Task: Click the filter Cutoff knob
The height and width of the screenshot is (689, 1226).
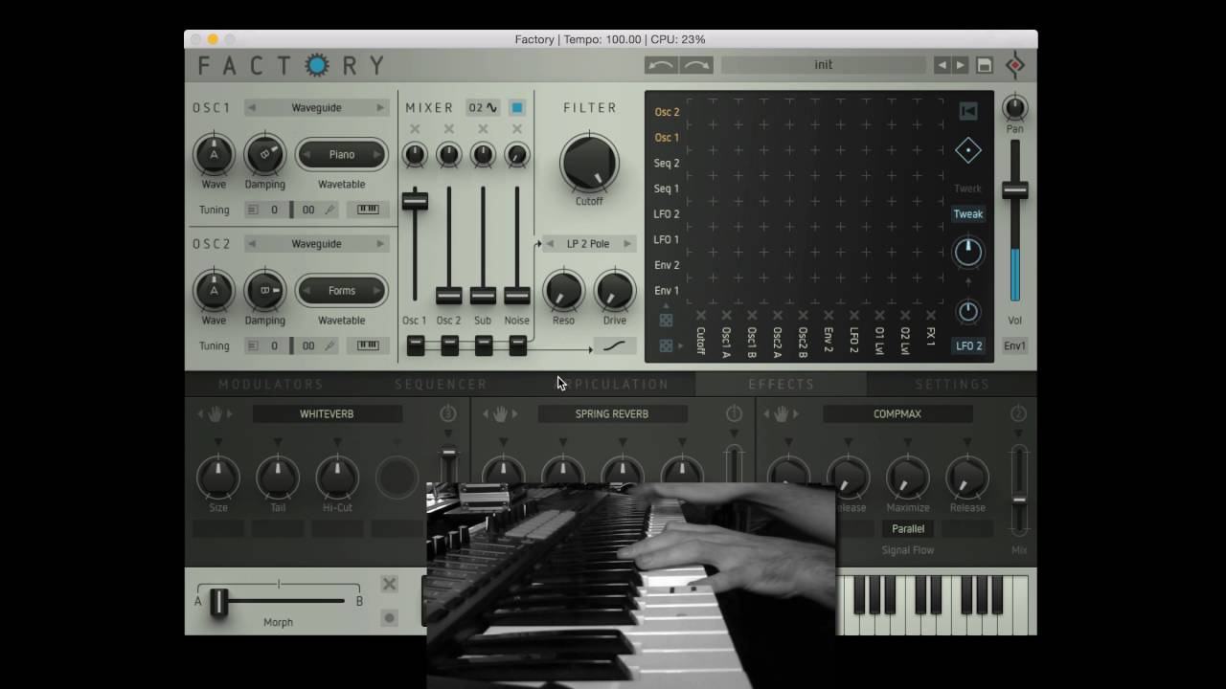Action: tap(589, 162)
